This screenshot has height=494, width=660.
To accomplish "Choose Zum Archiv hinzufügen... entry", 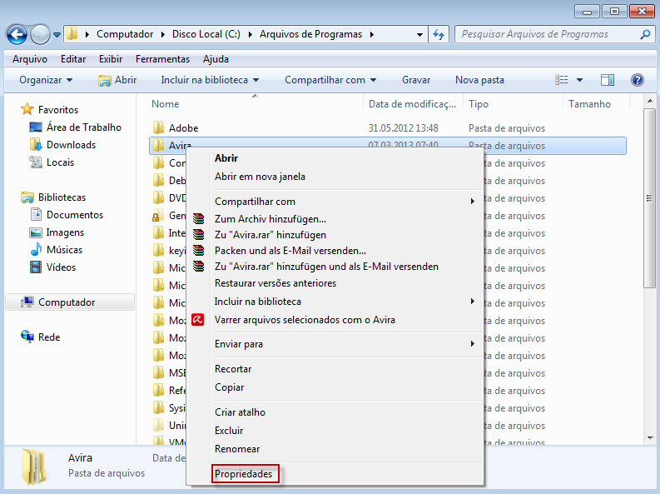I will pos(270,219).
